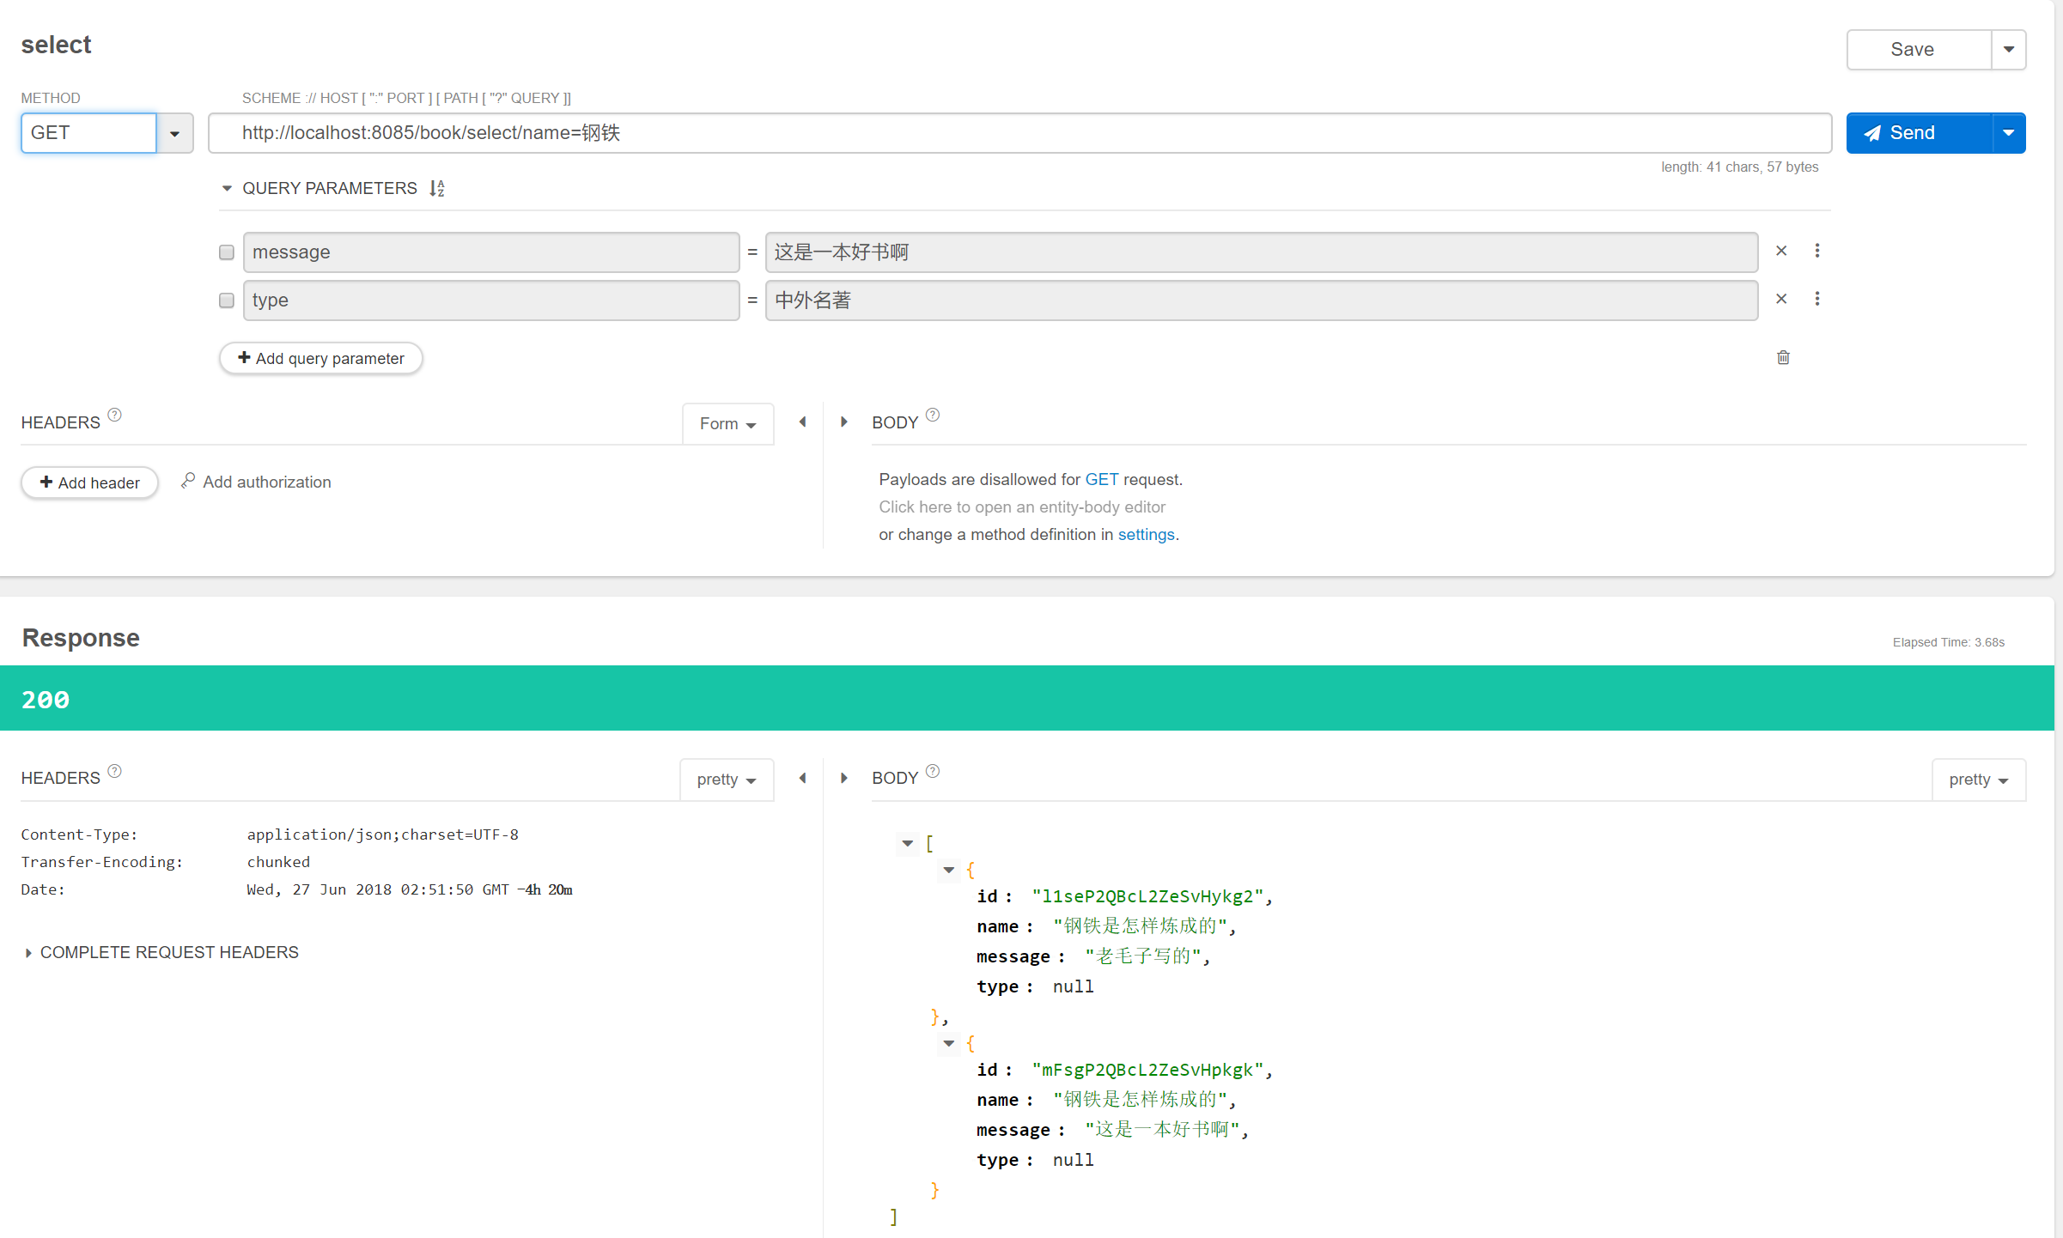Open more options for type parameter
2063x1238 pixels.
point(1817,299)
